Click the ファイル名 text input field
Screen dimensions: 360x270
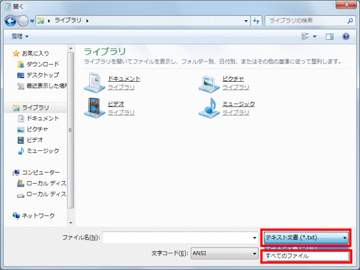177,238
